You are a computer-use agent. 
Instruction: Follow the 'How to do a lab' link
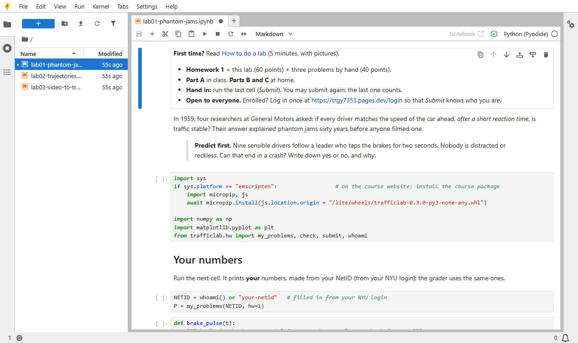coord(244,53)
